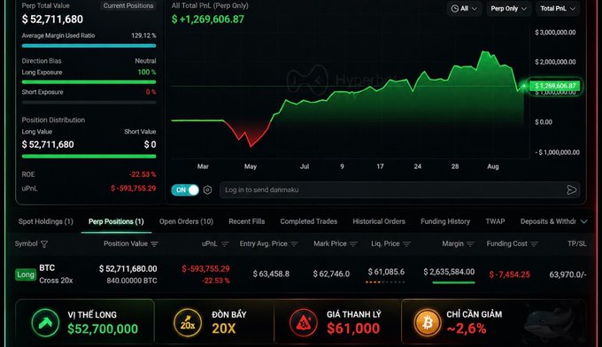Sort by Margin column icon
This screenshot has width=602, height=347.
pyautogui.click(x=471, y=244)
